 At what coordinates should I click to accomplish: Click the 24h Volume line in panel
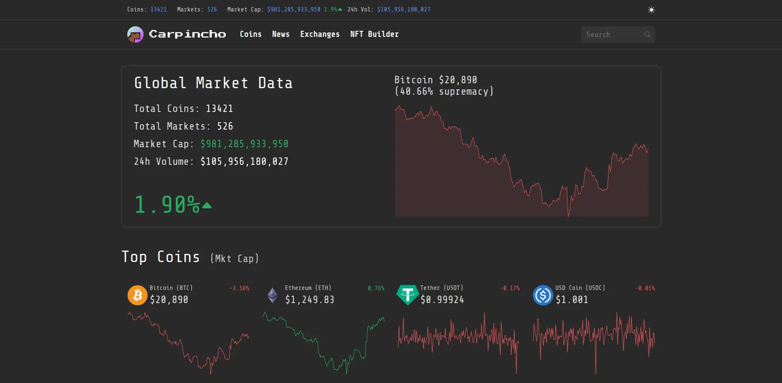click(211, 162)
